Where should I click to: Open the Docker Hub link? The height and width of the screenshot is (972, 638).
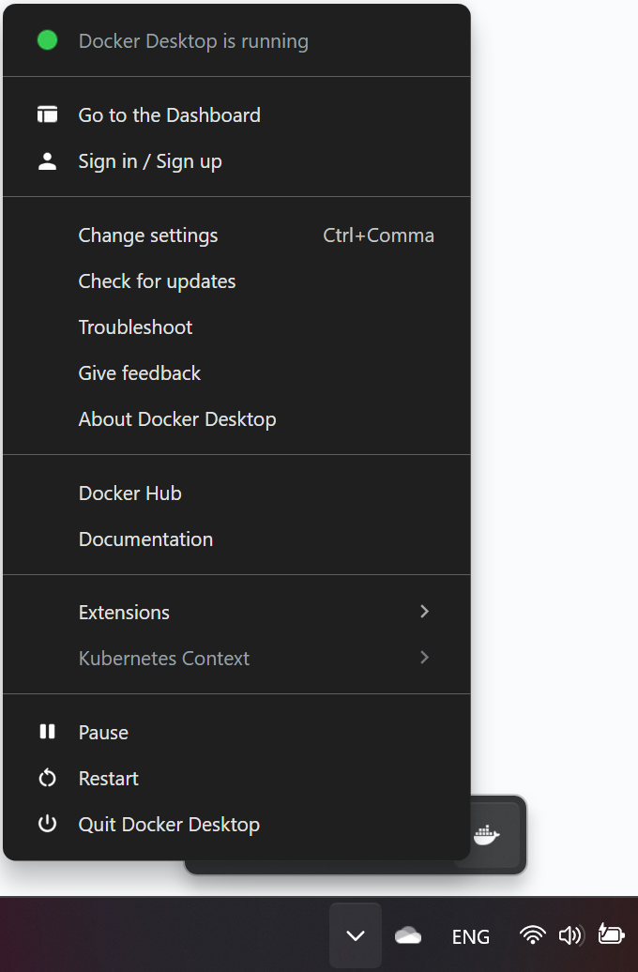coord(130,494)
